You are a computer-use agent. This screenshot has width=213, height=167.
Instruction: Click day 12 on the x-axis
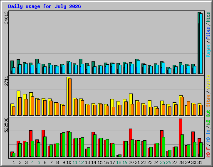click(81, 162)
